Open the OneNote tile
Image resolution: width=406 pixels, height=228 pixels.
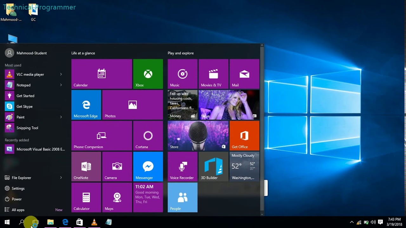pos(86,167)
